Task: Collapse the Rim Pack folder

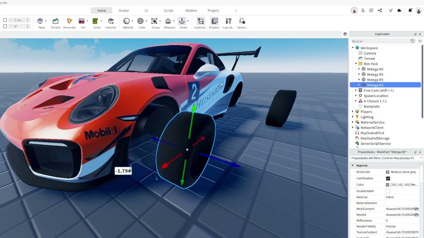Action: point(356,64)
